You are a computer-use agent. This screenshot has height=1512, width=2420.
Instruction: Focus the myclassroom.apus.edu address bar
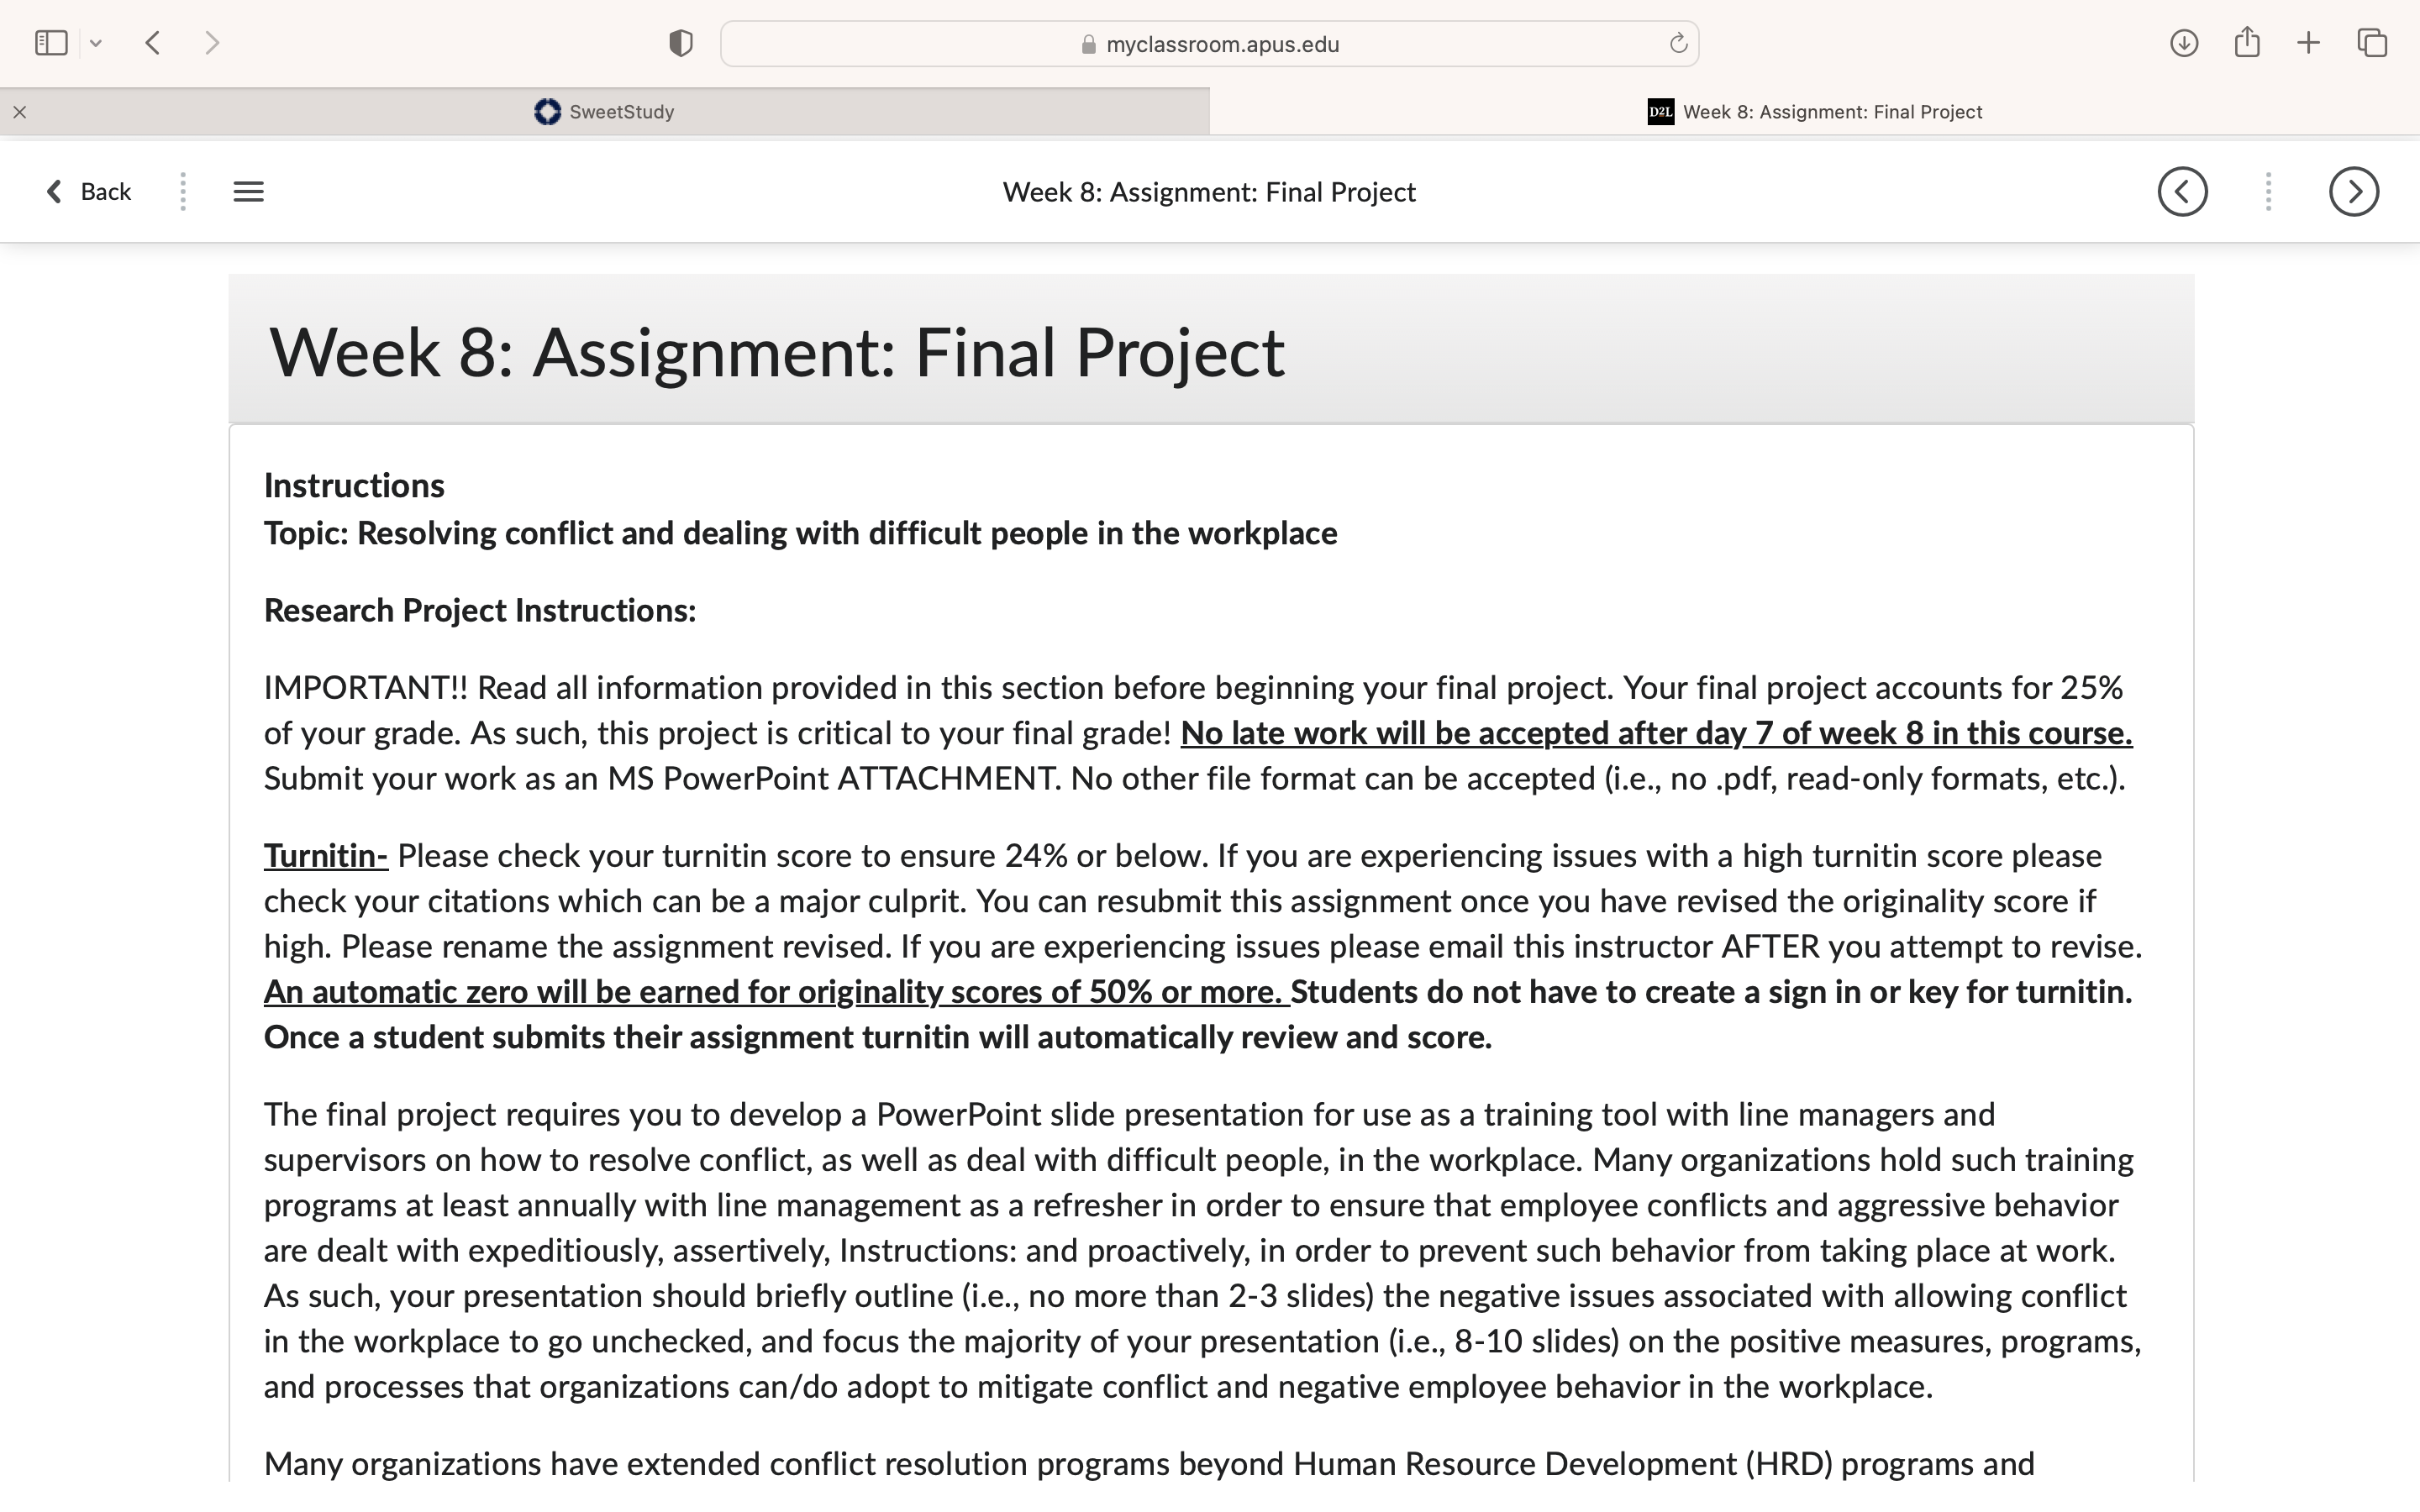point(1209,44)
